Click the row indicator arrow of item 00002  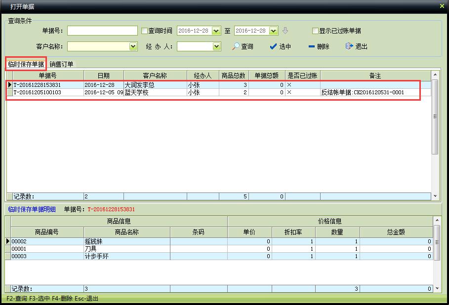pos(8,241)
